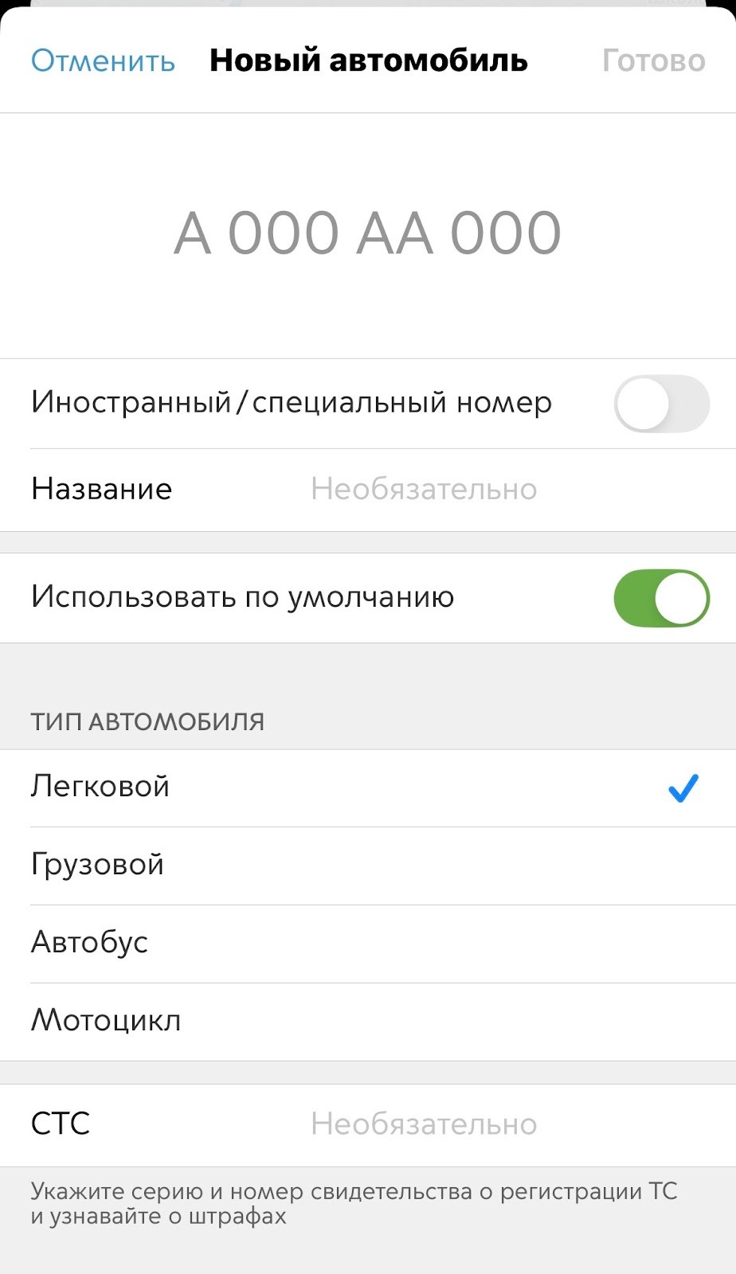Tap the Использовать по умолчанию label
The image size is (736, 1274).
242,597
